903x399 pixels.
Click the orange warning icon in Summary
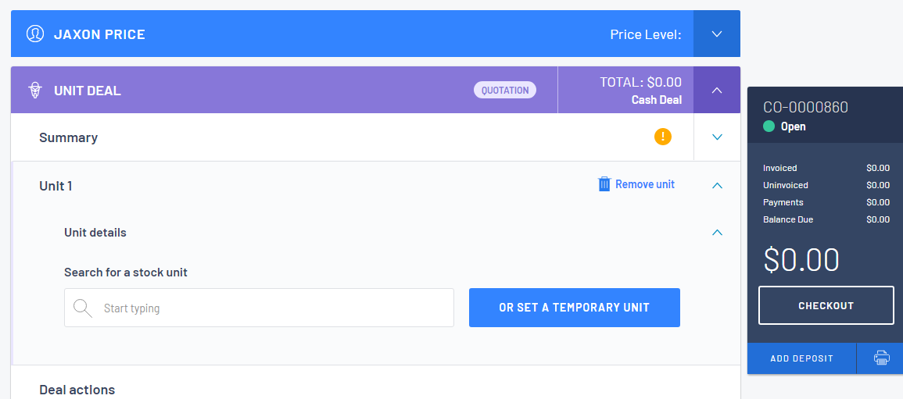[663, 137]
